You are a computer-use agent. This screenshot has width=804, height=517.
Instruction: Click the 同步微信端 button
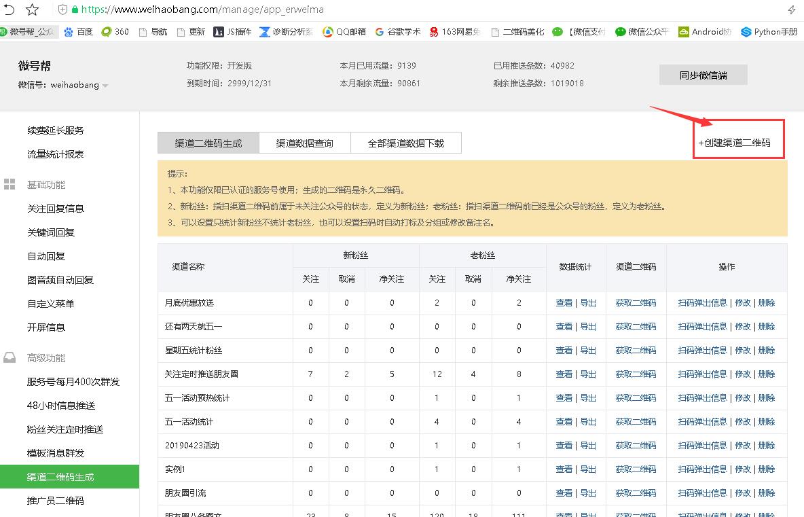(703, 75)
